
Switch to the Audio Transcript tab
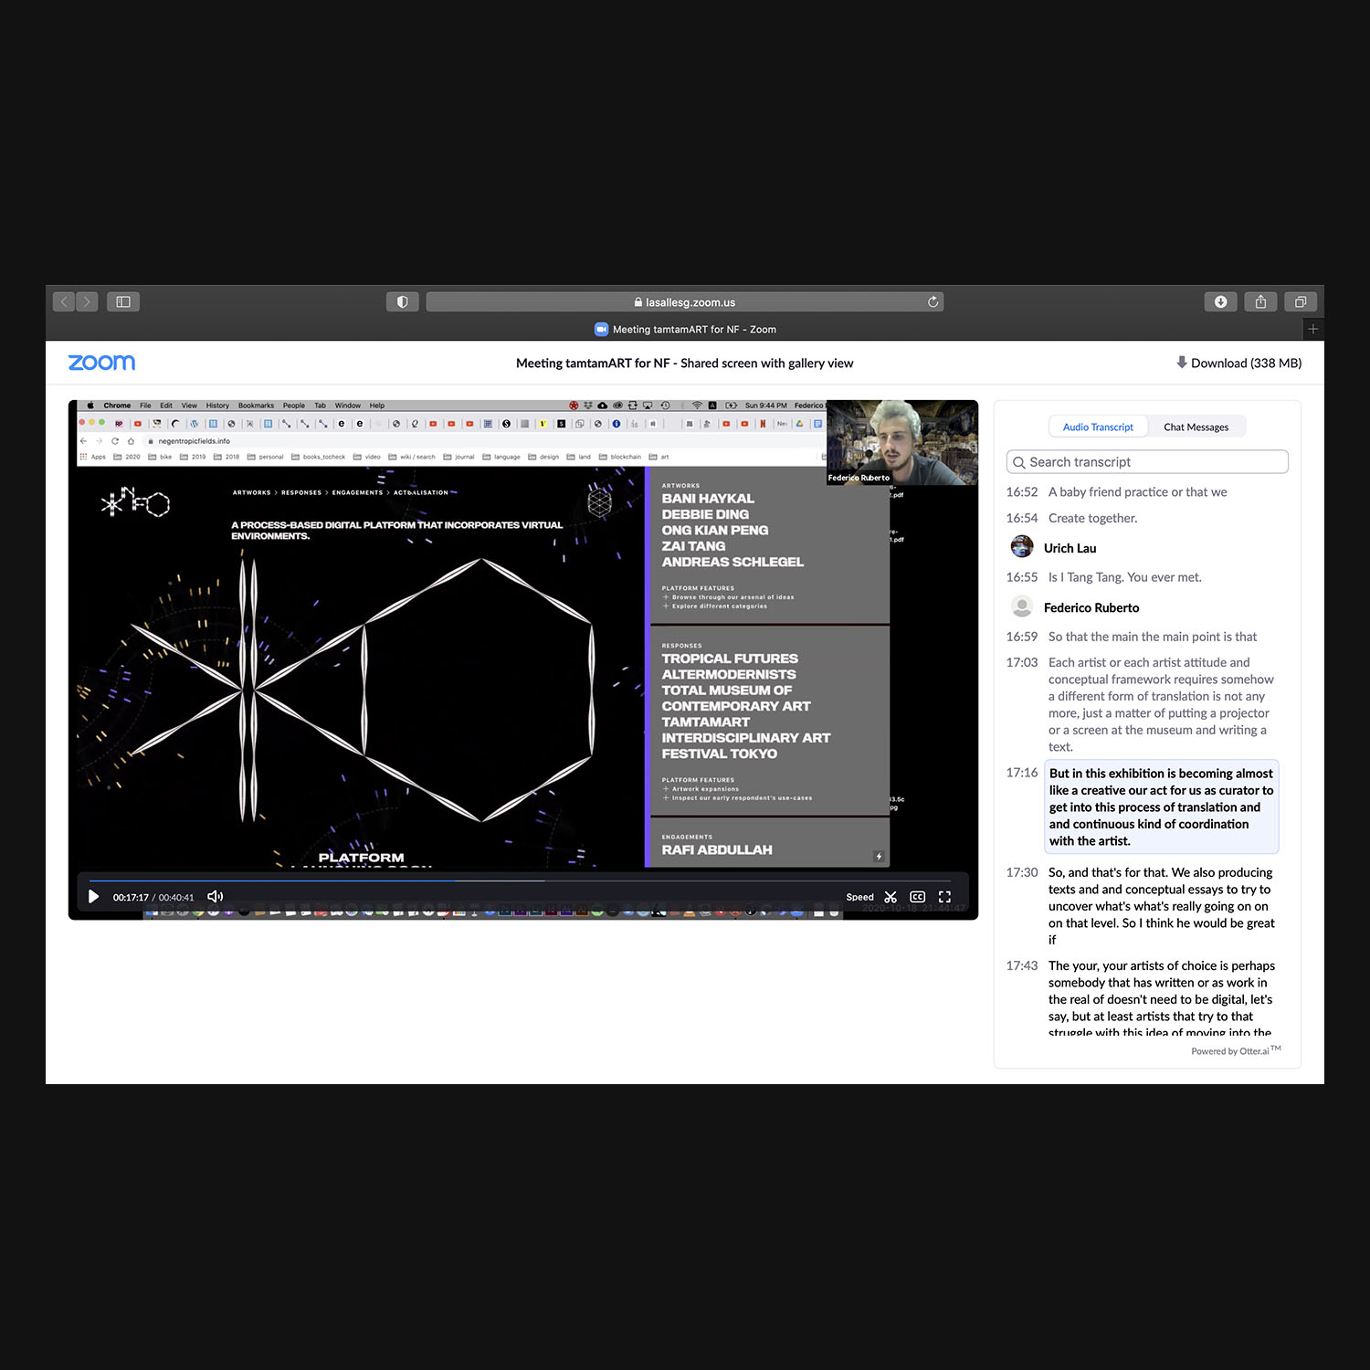1098,427
